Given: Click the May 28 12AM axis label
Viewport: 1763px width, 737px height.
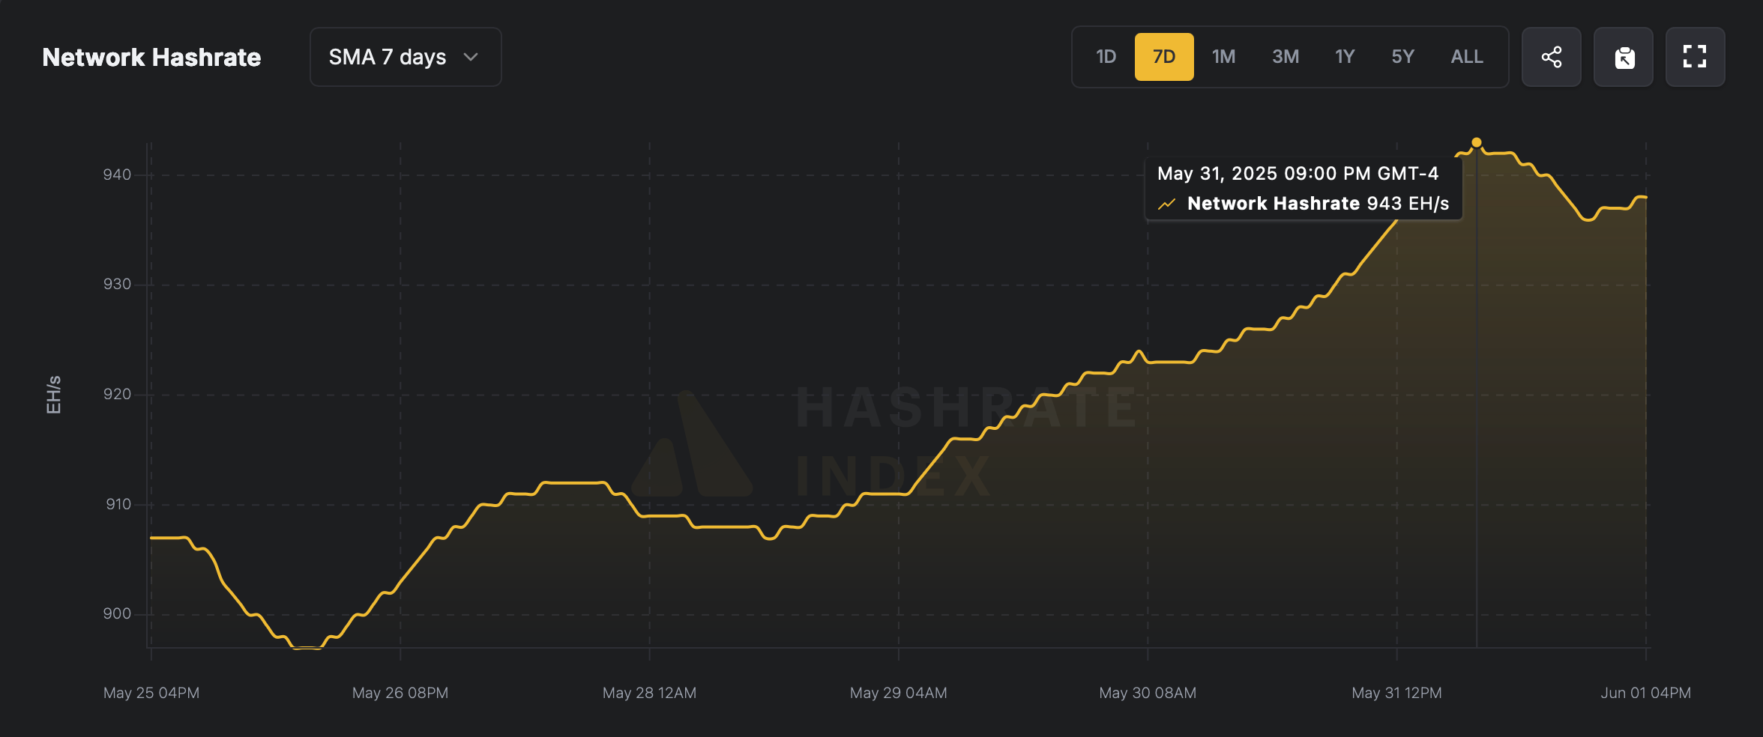Looking at the screenshot, I should click(x=649, y=693).
